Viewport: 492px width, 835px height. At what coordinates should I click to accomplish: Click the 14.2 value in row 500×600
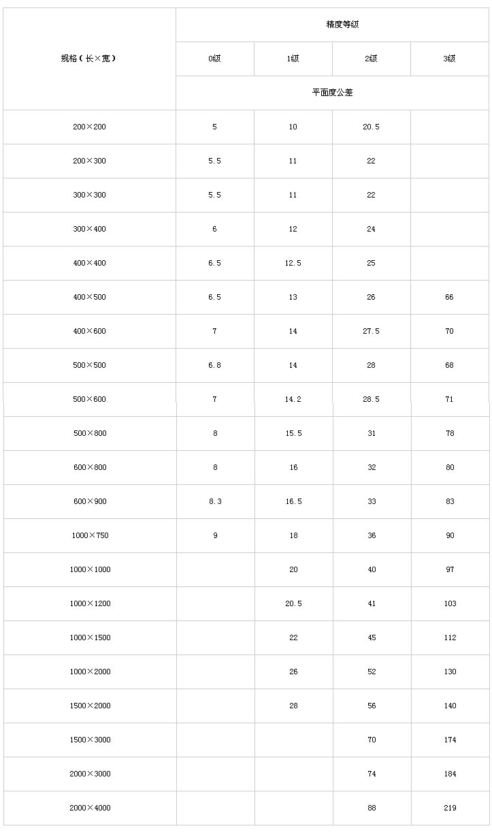(293, 399)
